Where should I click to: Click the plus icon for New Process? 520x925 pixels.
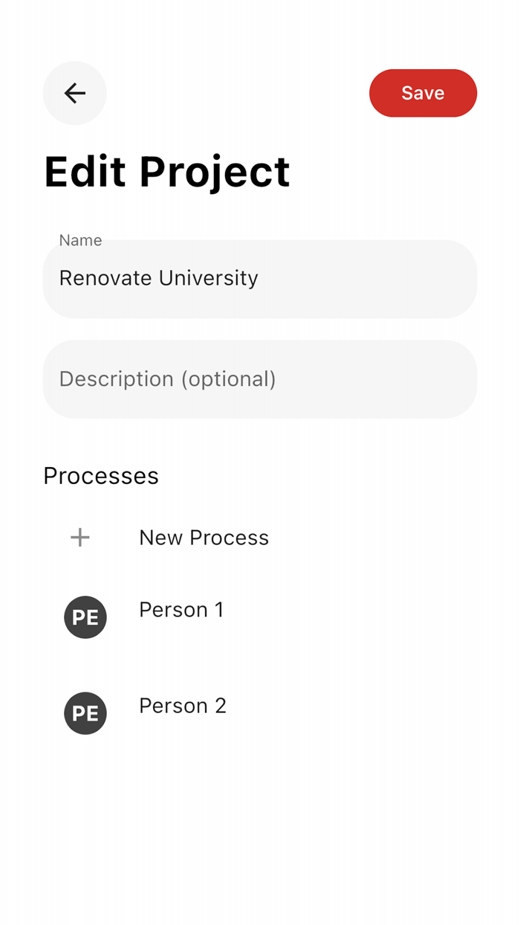(x=80, y=538)
